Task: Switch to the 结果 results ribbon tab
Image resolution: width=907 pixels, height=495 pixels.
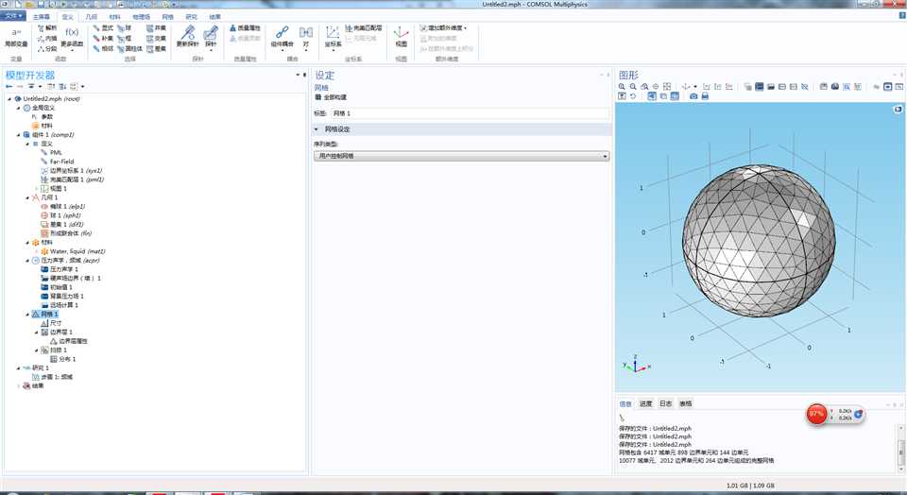Action: [215, 17]
